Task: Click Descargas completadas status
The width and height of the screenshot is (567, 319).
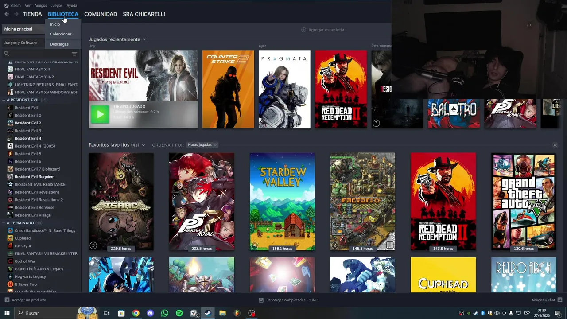Action: pos(292,300)
